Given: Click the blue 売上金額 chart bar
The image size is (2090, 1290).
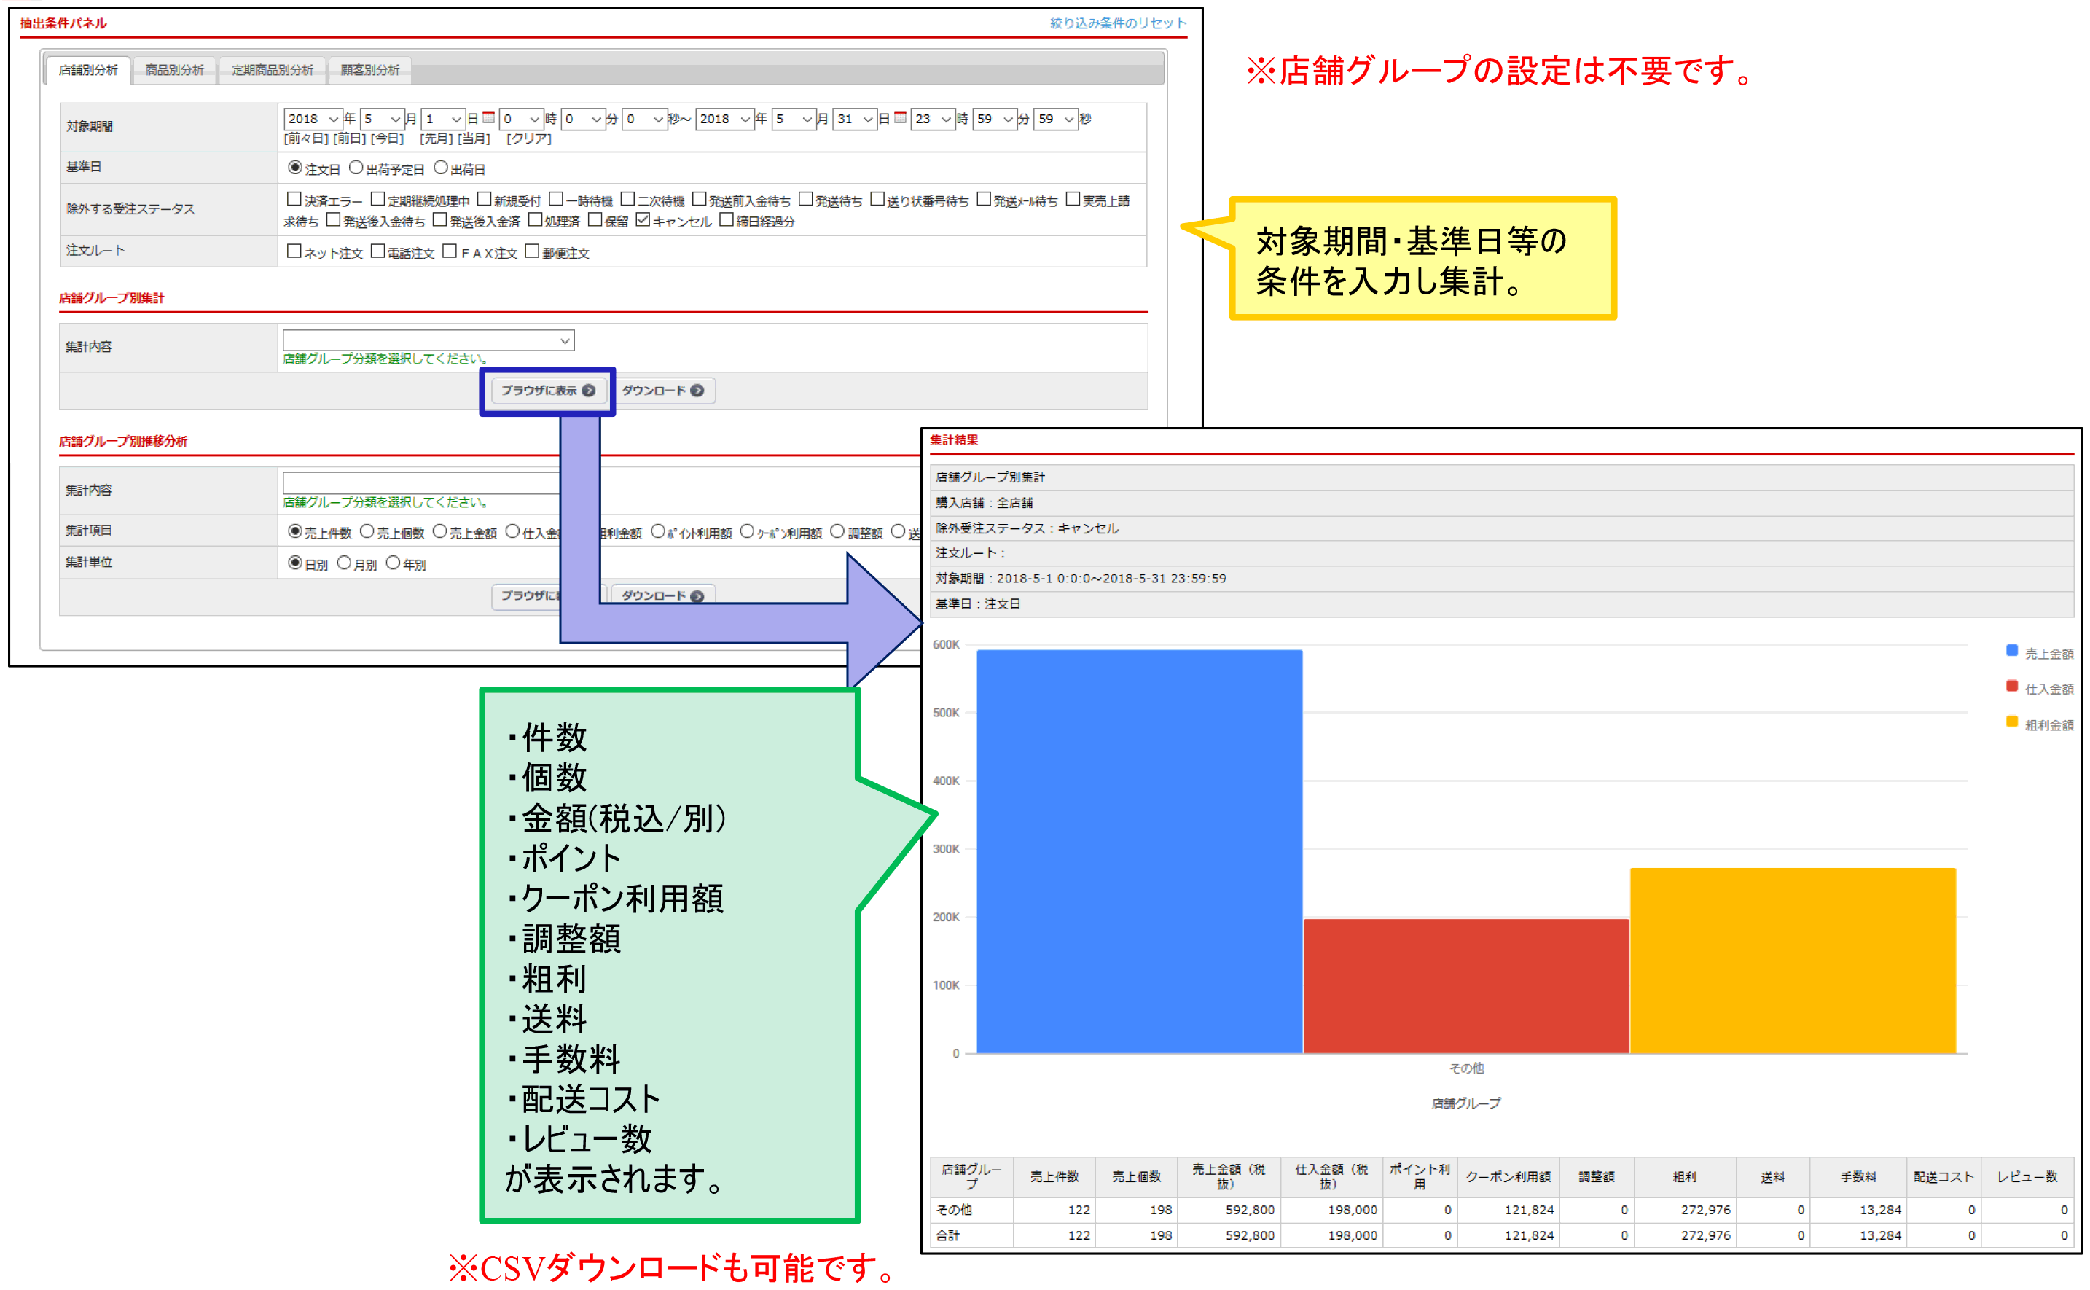Looking at the screenshot, I should [x=1139, y=851].
